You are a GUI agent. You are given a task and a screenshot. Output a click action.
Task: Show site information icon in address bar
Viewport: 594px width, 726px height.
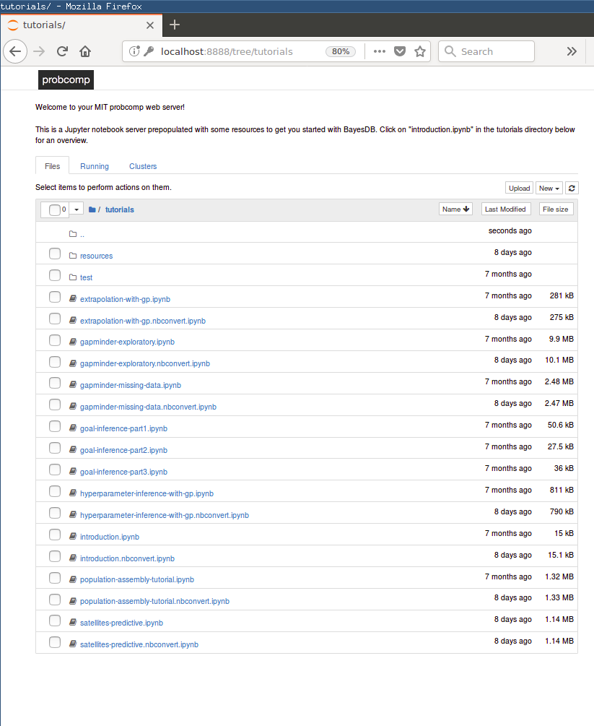134,51
